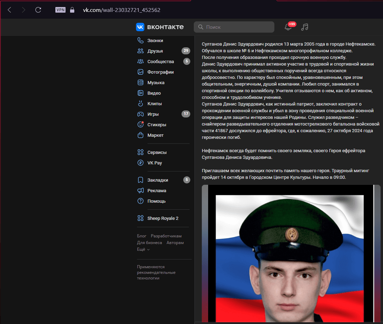Open the VK Pay sidebar entry

pos(155,163)
